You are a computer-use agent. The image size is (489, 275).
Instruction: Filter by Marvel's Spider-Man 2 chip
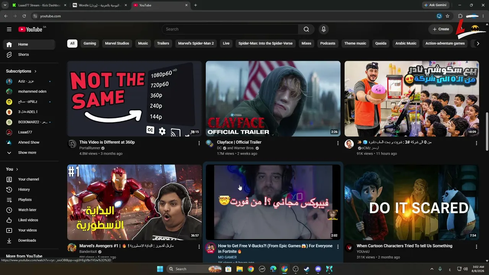click(196, 44)
